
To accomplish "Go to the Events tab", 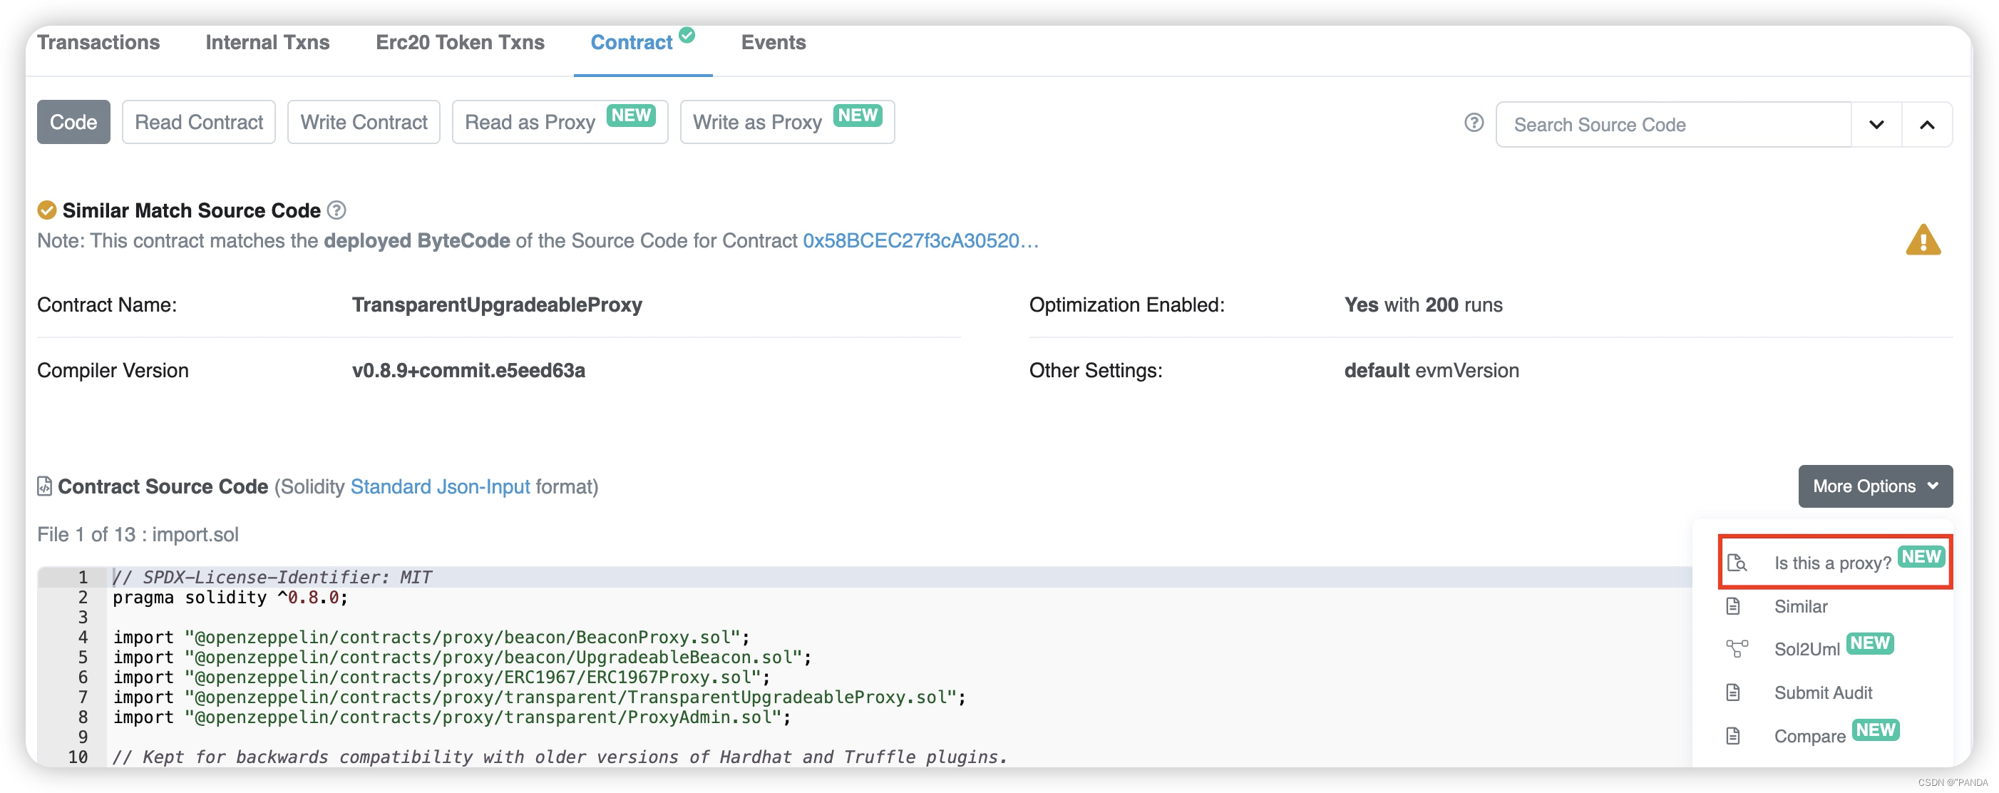I will 773,43.
